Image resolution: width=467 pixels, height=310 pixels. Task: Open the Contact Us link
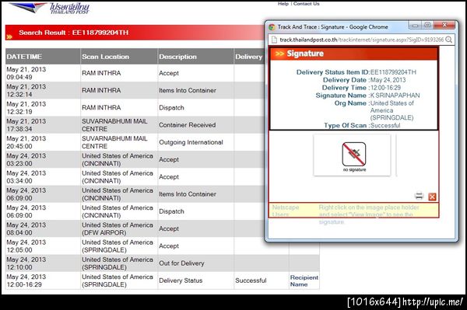pyautogui.click(x=306, y=4)
